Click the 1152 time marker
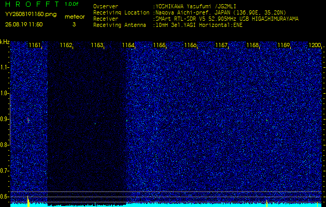Screen dimensions: 326x207 66,45
